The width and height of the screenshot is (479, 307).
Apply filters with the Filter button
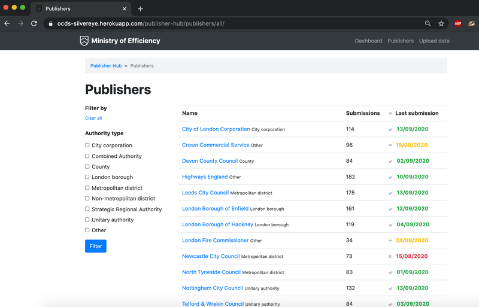(x=96, y=246)
